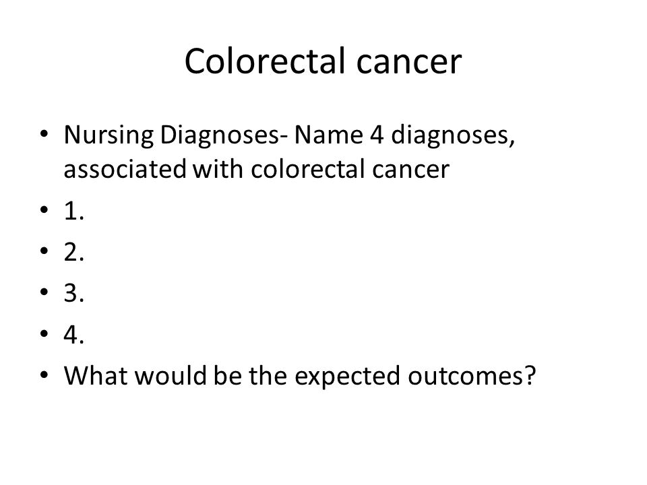The height and width of the screenshot is (485, 647).
Task: Click the bullet before item 2.
Action: 44,251
